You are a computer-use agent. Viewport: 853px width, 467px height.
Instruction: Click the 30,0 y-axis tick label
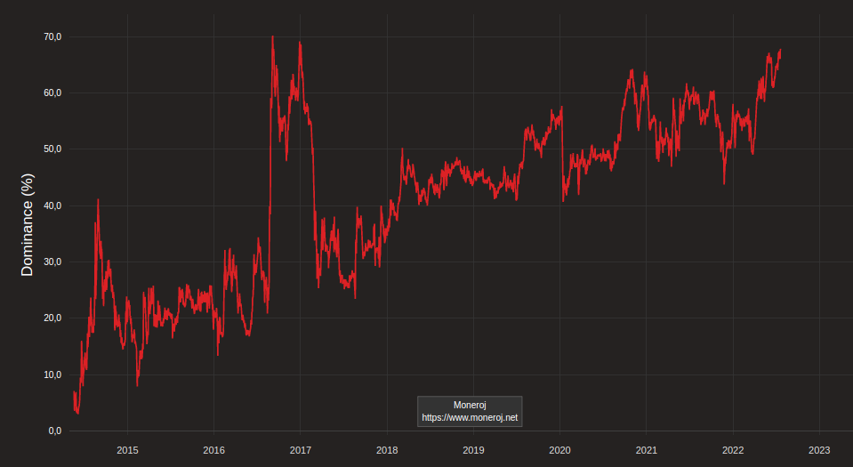click(x=52, y=262)
